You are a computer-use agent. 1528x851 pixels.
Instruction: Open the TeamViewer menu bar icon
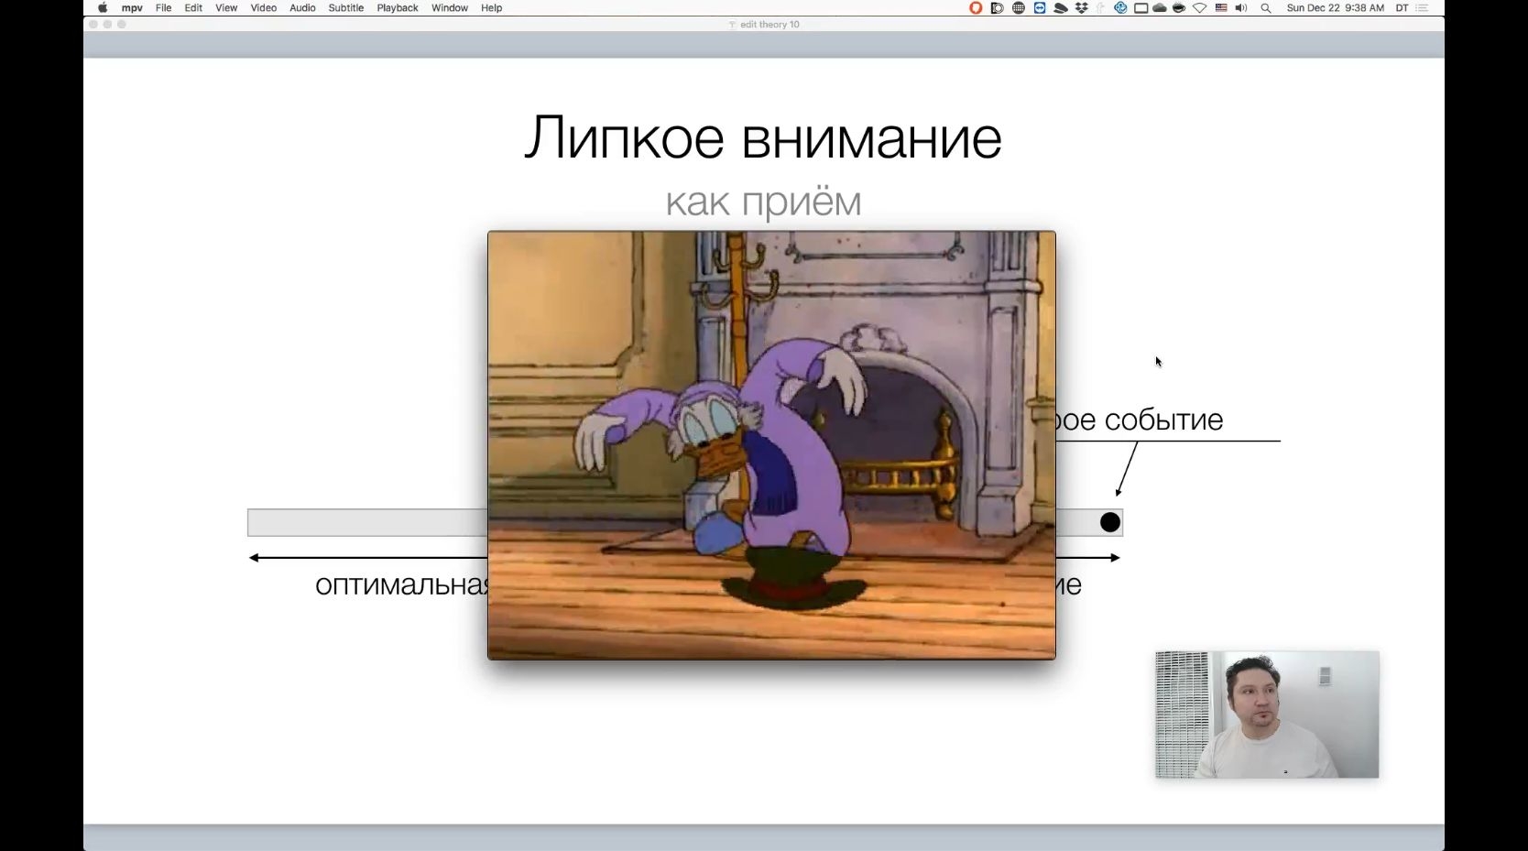click(1040, 8)
